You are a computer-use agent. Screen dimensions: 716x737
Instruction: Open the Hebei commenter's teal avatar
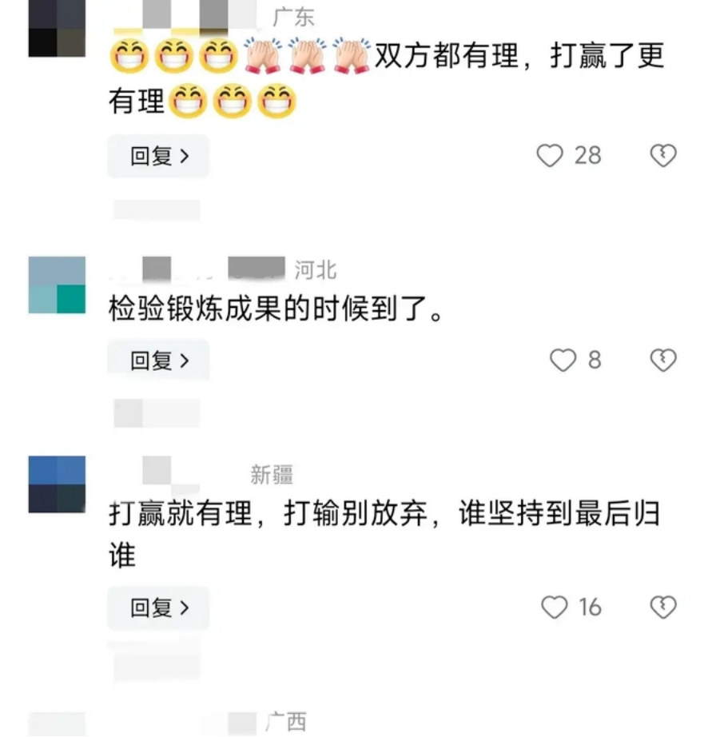point(57,285)
